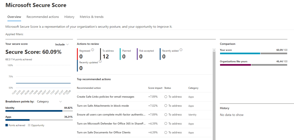This screenshot has width=294, height=140.
Task: Click status circle for Safe Documents row
Action: pos(166,133)
